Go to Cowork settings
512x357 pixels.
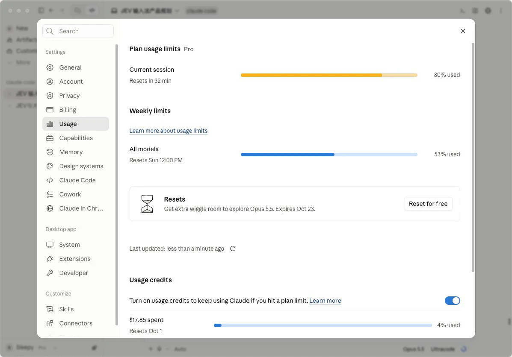[75, 194]
